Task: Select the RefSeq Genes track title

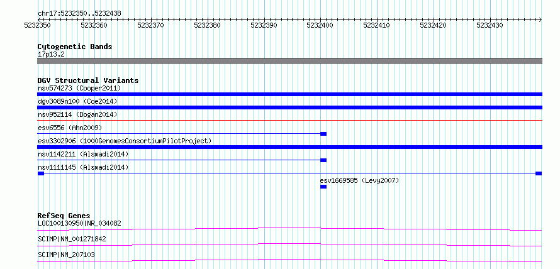Action: (64, 216)
